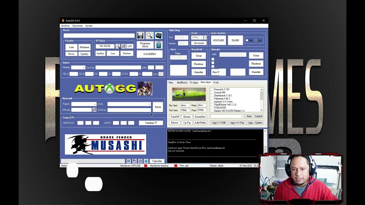Click the blue X icon left of Cancelar
Image resolution: width=365 pixels, height=205 pixels.
click(129, 161)
